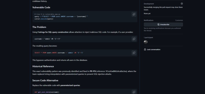
Task: Copy the resulting SELECT query snippet
Action: (134, 53)
